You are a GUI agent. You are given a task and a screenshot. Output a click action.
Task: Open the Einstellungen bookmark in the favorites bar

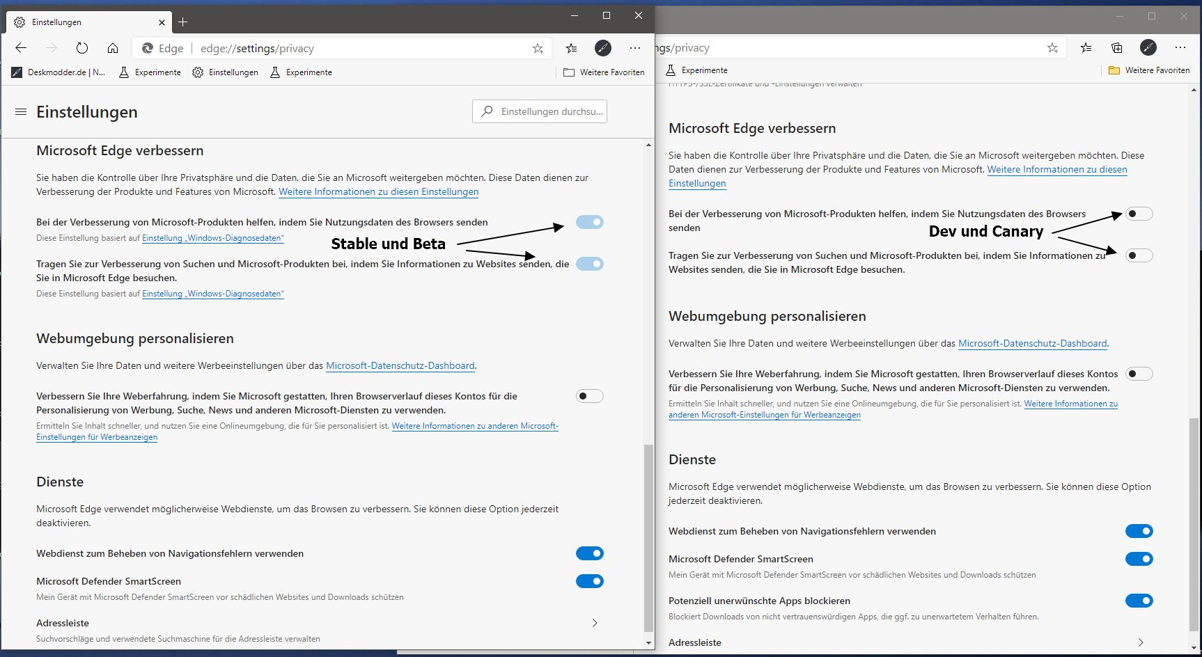[x=226, y=72]
